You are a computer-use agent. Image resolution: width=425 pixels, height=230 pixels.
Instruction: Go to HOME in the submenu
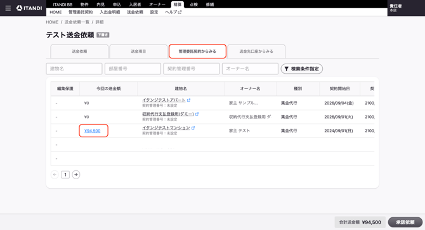pyautogui.click(x=56, y=12)
